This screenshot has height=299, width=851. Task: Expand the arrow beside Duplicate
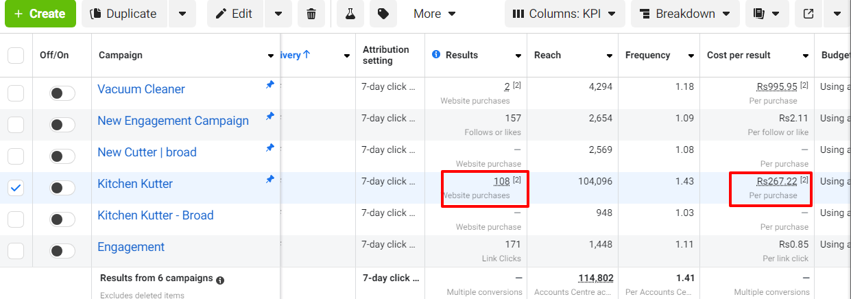click(x=182, y=14)
